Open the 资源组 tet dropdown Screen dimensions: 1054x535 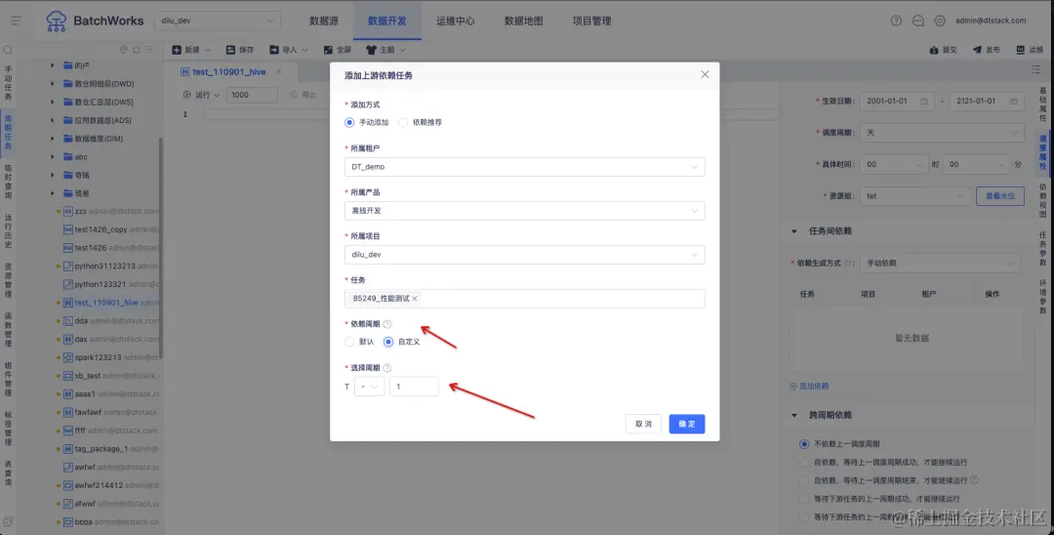(914, 196)
